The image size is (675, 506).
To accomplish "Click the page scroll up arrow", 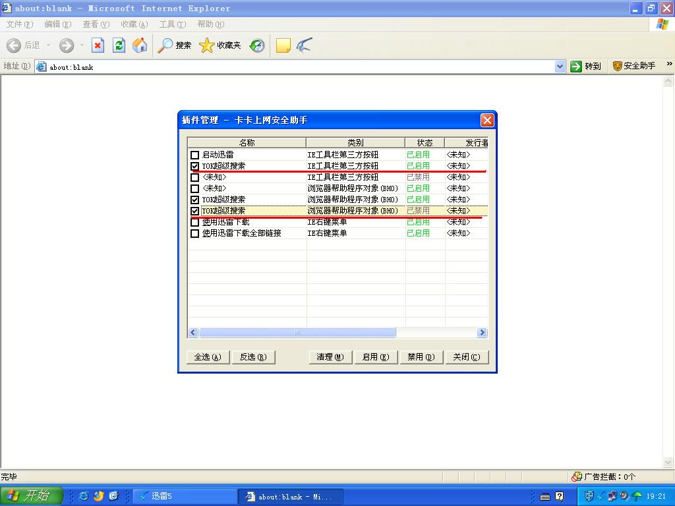I will pos(668,80).
